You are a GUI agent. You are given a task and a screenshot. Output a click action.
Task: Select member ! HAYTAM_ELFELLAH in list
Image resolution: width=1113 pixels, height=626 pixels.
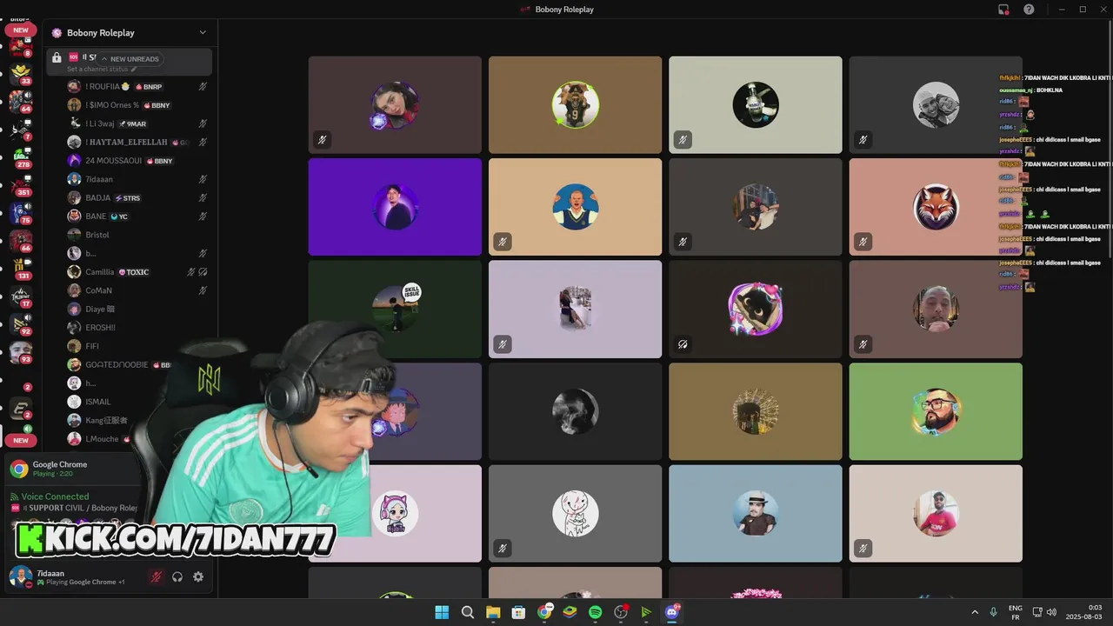click(x=137, y=142)
